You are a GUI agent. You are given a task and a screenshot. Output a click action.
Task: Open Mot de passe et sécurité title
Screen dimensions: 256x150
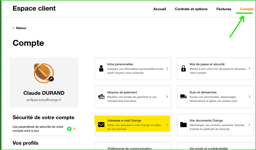point(207,64)
